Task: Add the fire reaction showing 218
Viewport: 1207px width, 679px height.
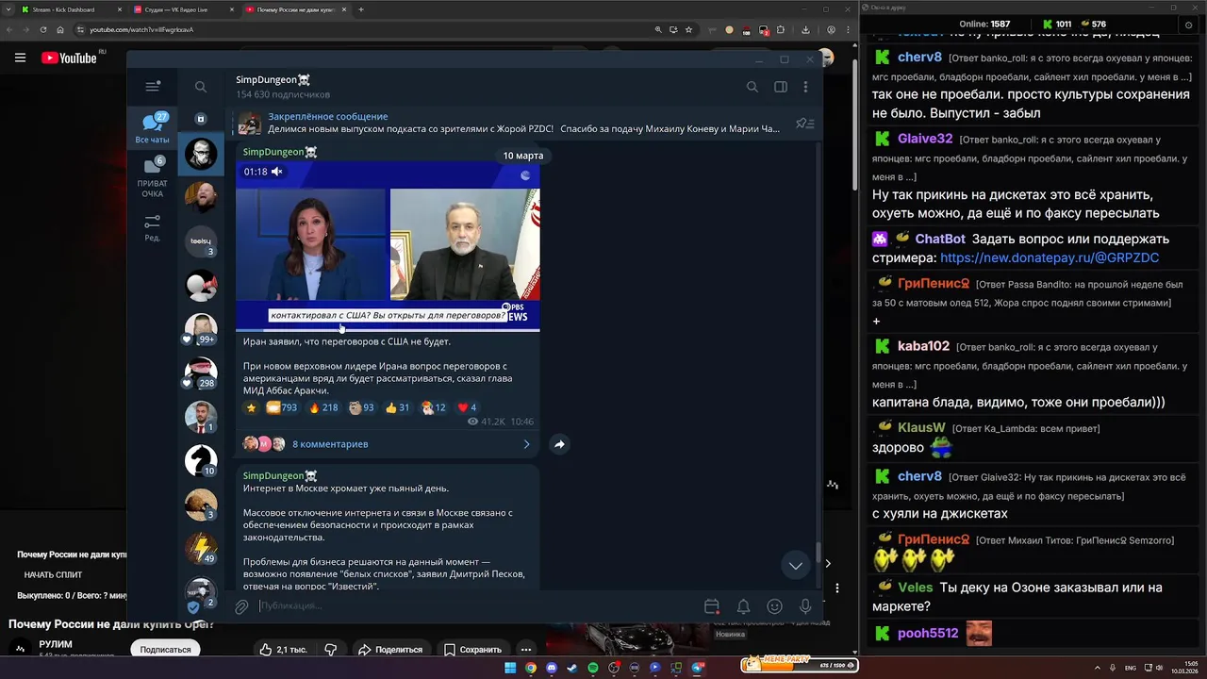Action: 323,407
